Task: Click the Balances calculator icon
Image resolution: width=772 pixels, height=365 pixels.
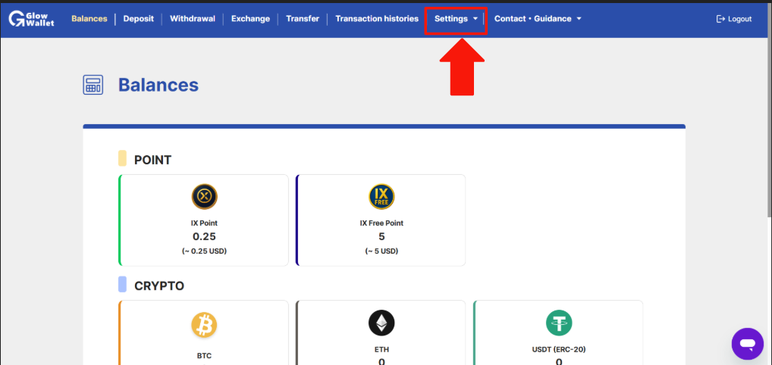Action: (93, 85)
